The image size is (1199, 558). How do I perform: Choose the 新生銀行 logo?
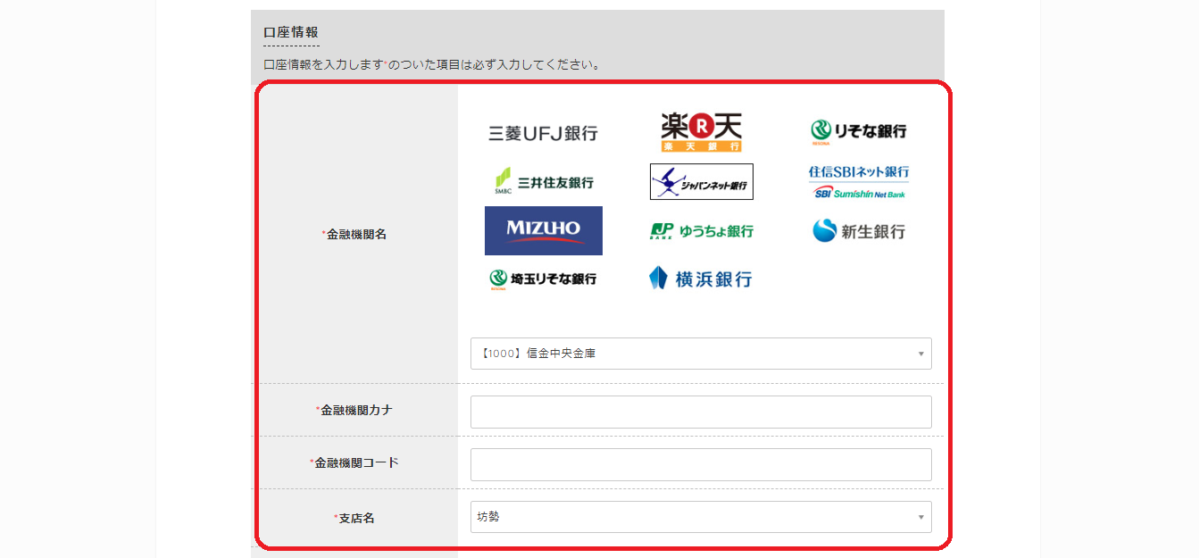(859, 231)
